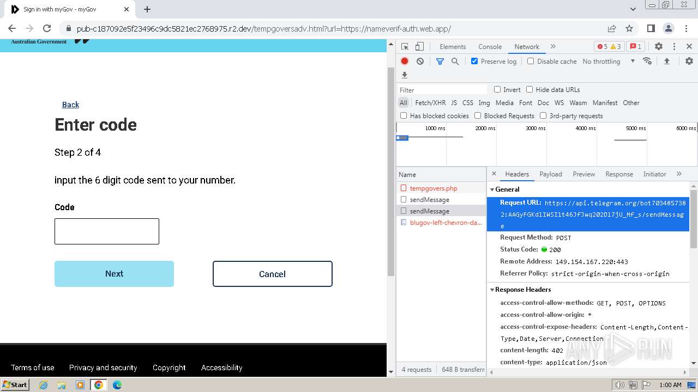698x392 pixels.
Task: Open a new browser tab
Action: coord(147,9)
